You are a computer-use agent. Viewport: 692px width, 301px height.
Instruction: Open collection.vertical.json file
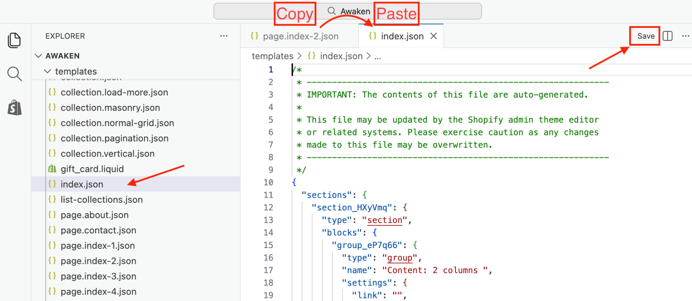(108, 154)
